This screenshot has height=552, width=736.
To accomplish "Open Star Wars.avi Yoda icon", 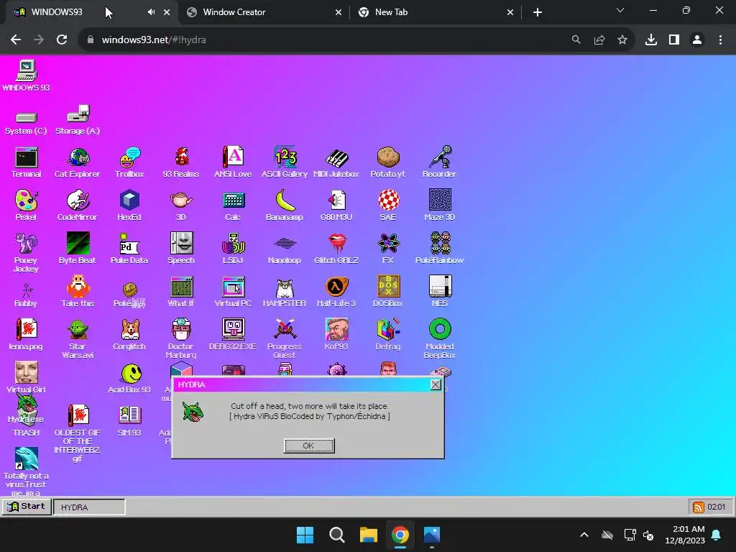I will pyautogui.click(x=78, y=339).
